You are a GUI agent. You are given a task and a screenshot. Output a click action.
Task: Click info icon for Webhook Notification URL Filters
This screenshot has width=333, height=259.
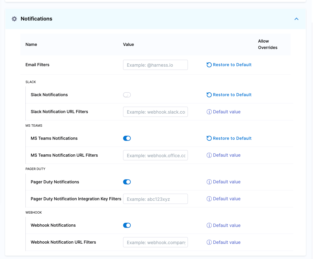tap(209, 242)
